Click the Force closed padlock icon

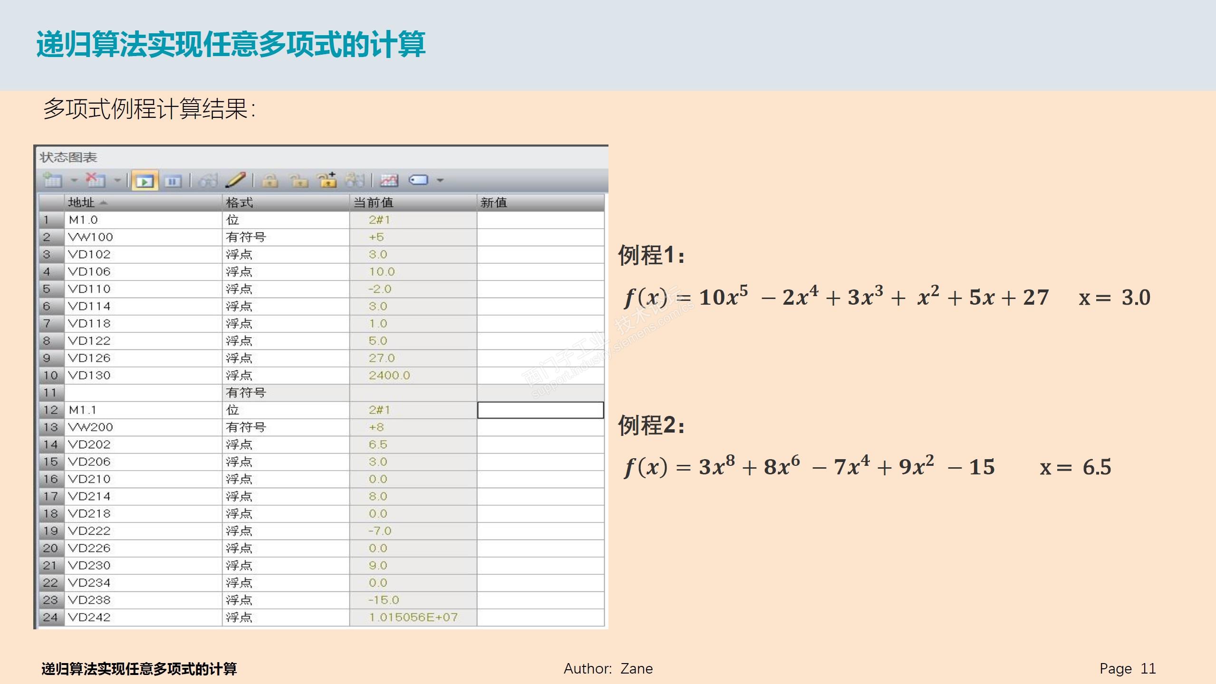[270, 181]
